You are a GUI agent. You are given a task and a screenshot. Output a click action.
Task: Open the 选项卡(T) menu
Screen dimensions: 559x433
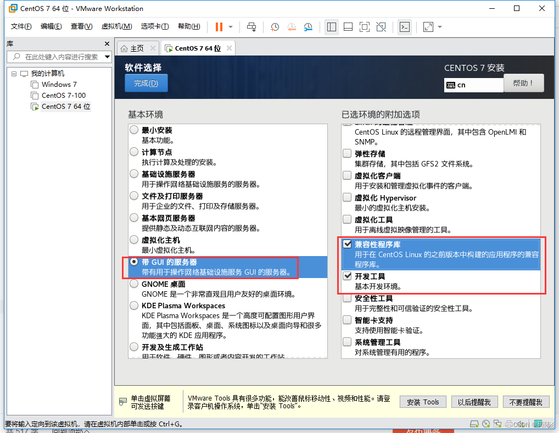155,26
